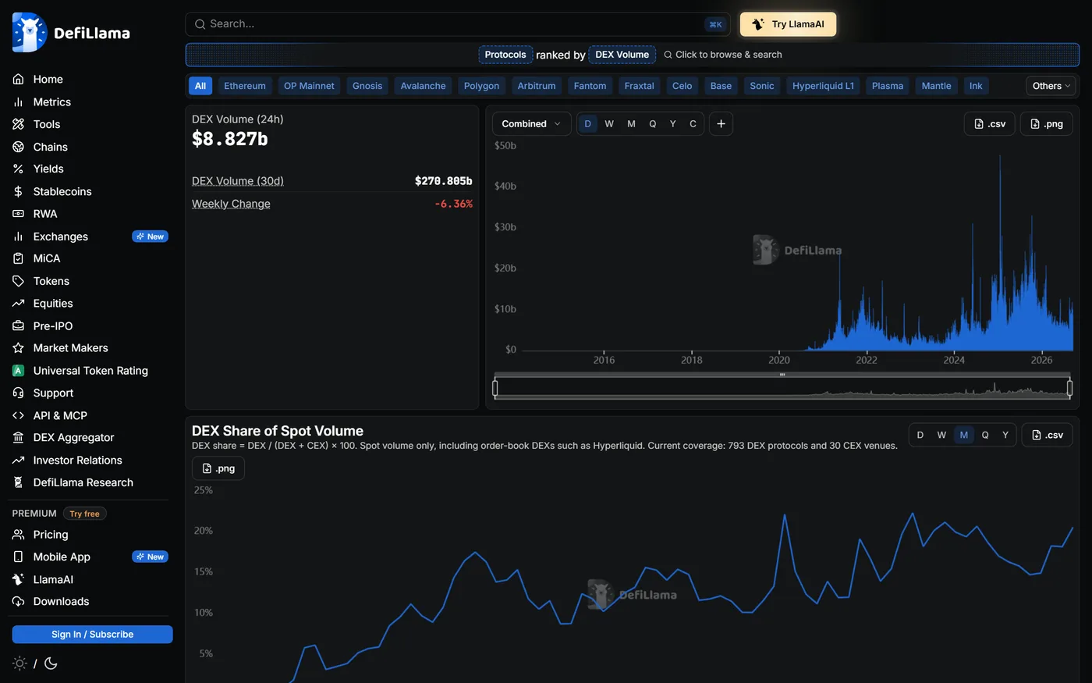The width and height of the screenshot is (1092, 683).
Task: Filter by All chains tab
Action: 200,86
